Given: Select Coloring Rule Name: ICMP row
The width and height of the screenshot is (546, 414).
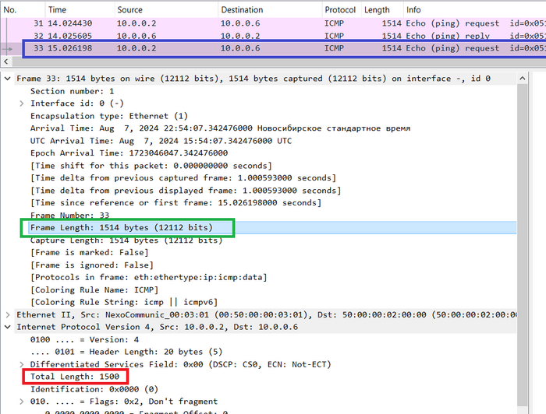Looking at the screenshot, I should tap(94, 290).
